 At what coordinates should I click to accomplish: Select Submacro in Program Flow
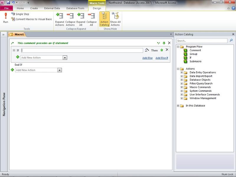click(x=195, y=61)
